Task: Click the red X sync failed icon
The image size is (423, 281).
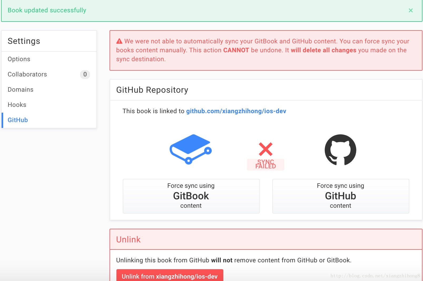Action: point(265,149)
